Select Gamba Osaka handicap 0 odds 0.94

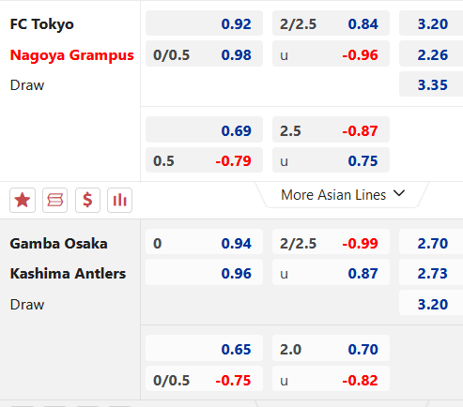204,243
